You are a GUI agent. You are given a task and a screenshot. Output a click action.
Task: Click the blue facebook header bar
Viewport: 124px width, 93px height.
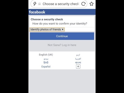62,12
